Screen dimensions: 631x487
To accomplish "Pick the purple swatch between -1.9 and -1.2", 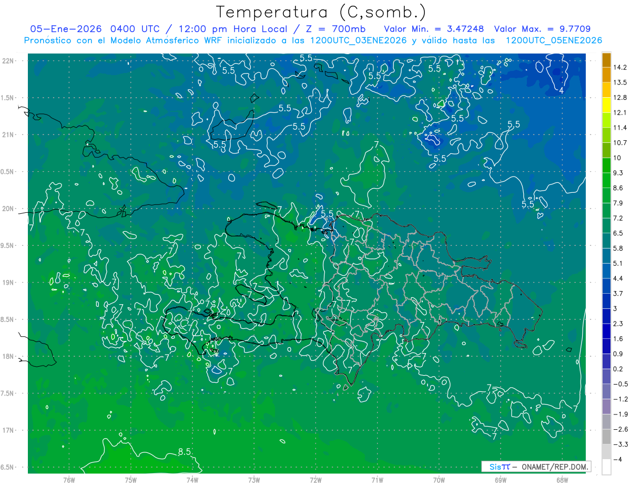I will [606, 406].
